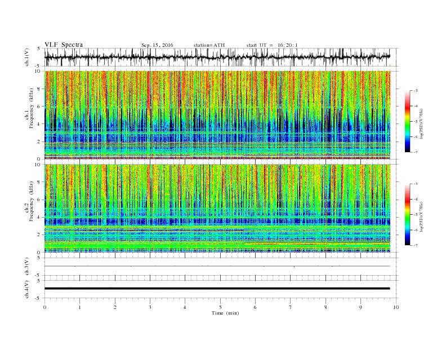446x345 pixels.
Task: Click the 'ch.3(V)' axis label
Action: [27, 267]
